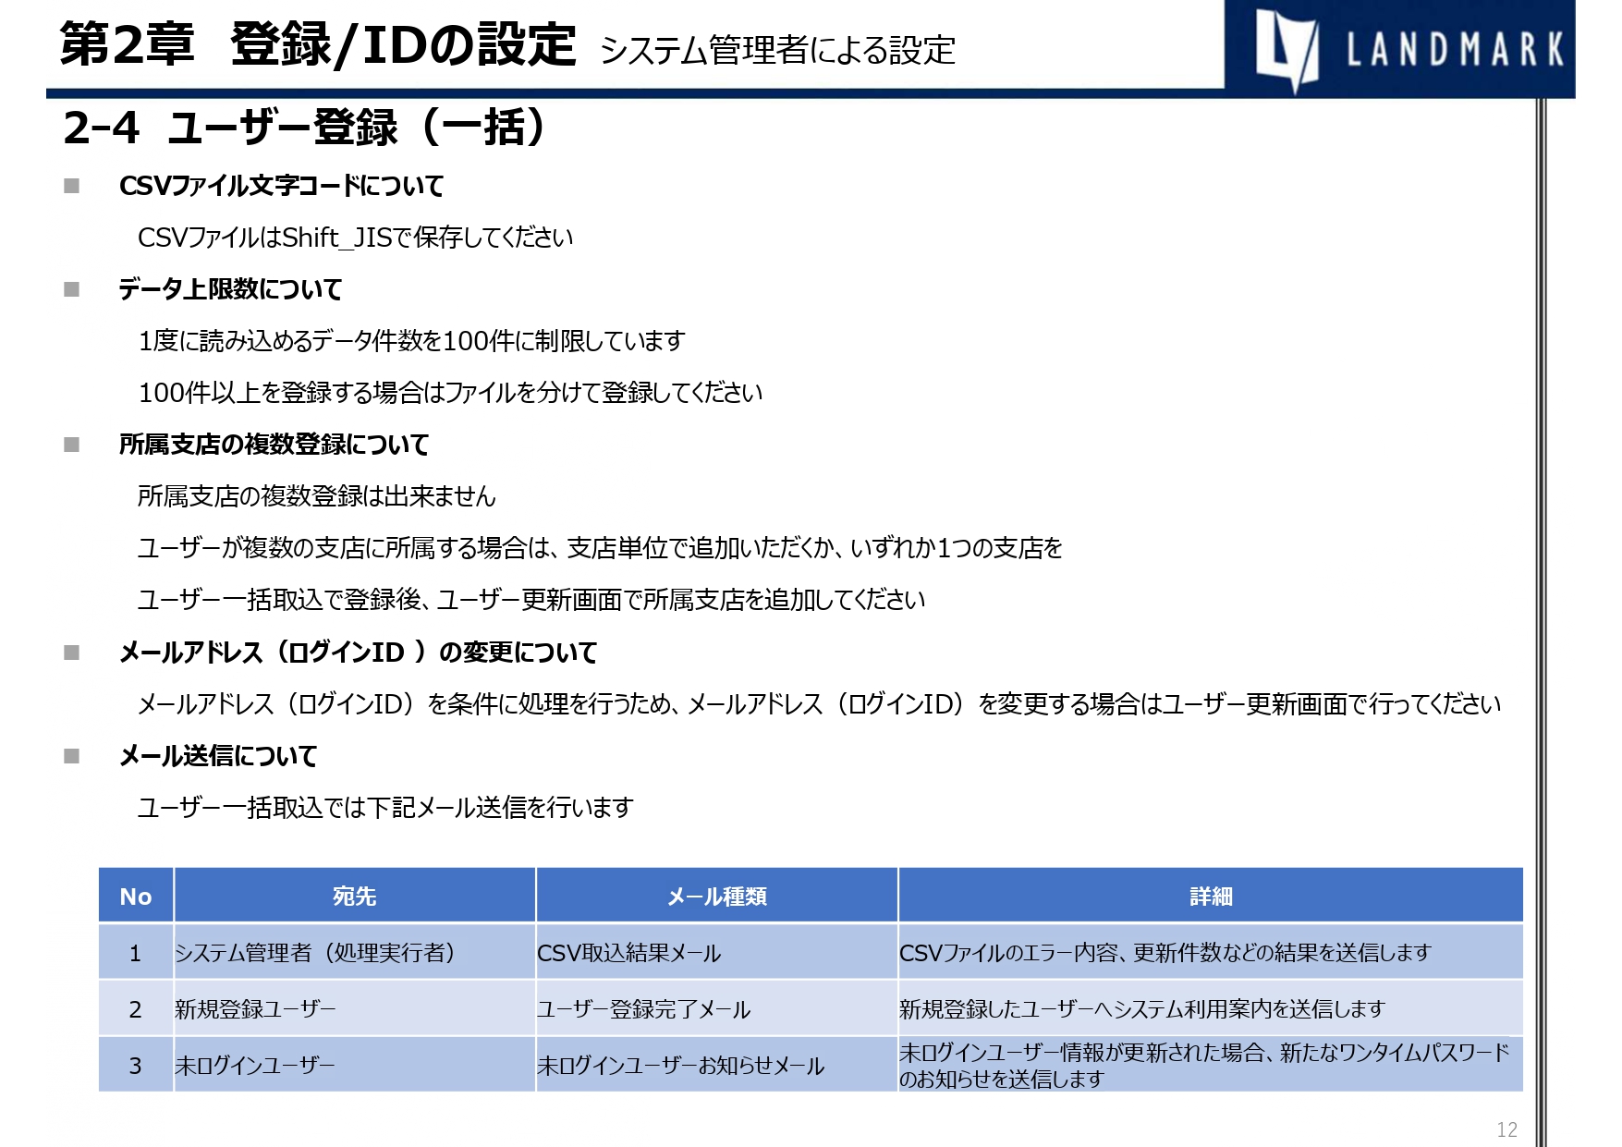
Task: Click cell CSVファイルのエラー内容、更新件数などの結果を送信します
Action: (x=1211, y=952)
